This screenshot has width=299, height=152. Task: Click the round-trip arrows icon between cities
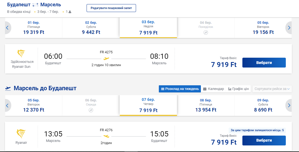coord(36,5)
